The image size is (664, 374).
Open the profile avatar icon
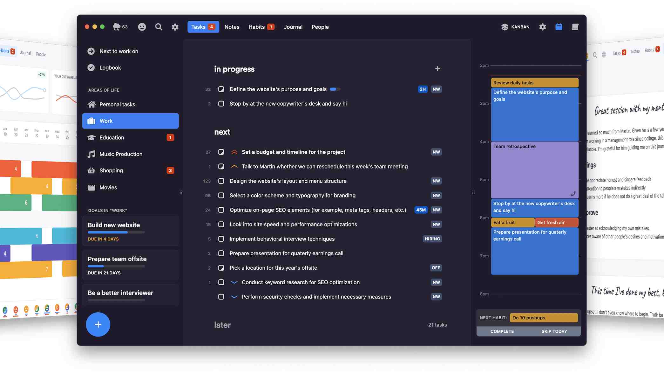[x=142, y=27]
